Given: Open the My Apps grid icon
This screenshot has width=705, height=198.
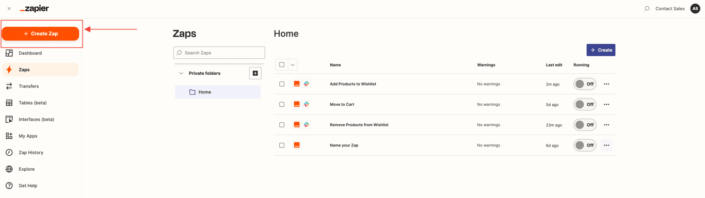Looking at the screenshot, I should [x=9, y=136].
